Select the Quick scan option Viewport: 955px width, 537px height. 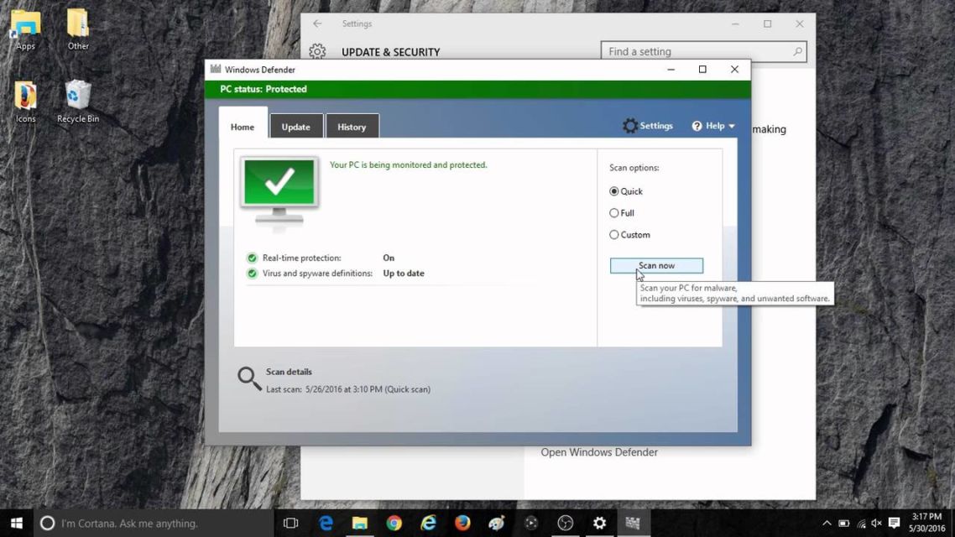pyautogui.click(x=614, y=191)
